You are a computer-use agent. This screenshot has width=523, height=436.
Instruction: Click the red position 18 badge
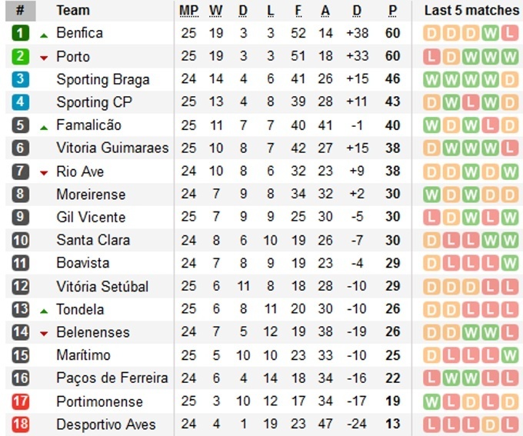(x=20, y=424)
